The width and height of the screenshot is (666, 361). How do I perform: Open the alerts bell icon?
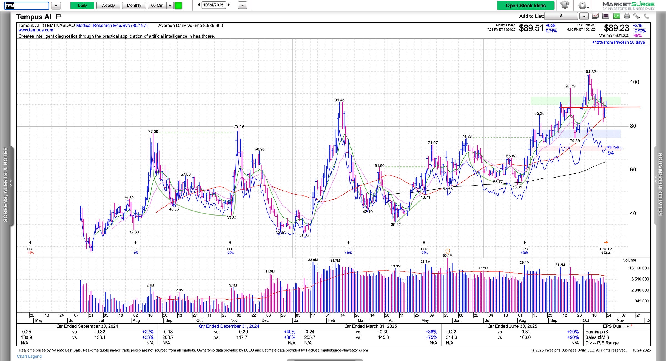coord(565,5)
